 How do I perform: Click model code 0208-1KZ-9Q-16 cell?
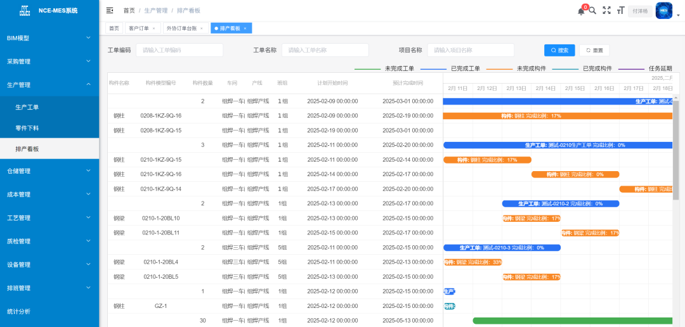160,116
